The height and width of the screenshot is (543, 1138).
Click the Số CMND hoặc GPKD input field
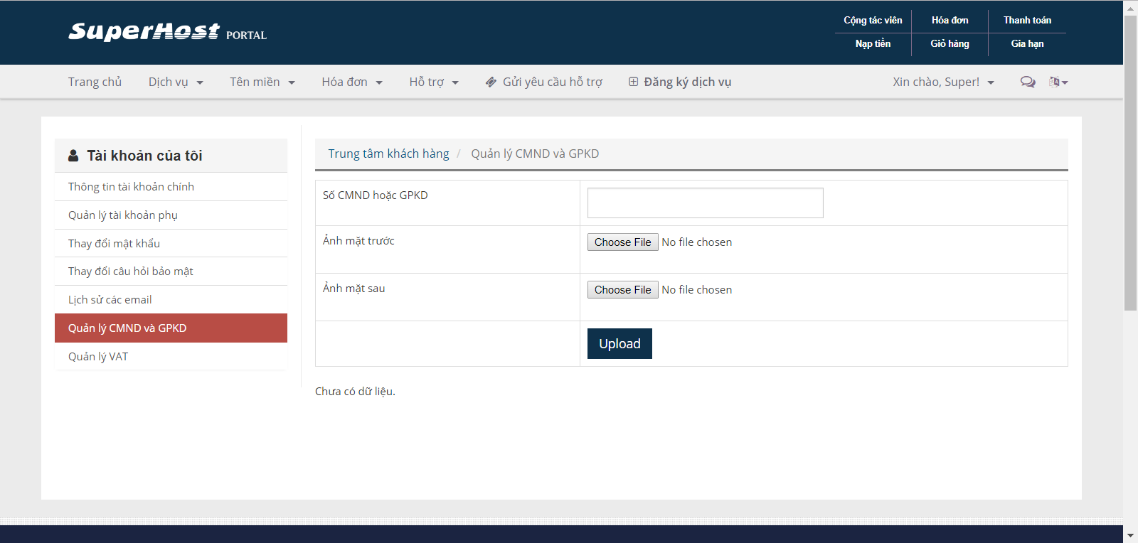[705, 203]
